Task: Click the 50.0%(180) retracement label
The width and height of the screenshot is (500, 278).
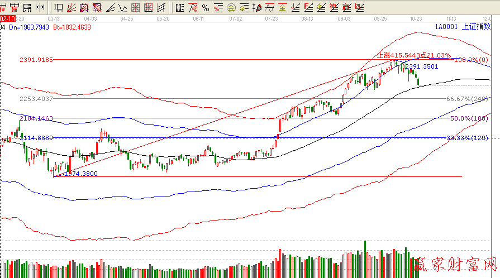Action: click(x=469, y=118)
